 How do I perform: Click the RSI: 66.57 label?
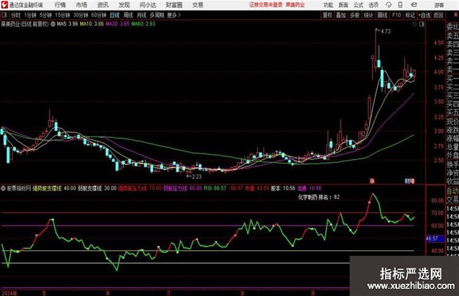215,188
